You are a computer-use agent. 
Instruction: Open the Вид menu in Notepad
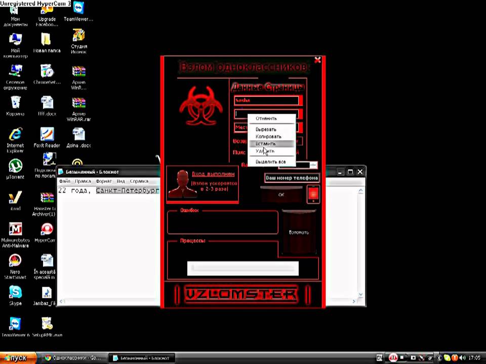coord(121,181)
